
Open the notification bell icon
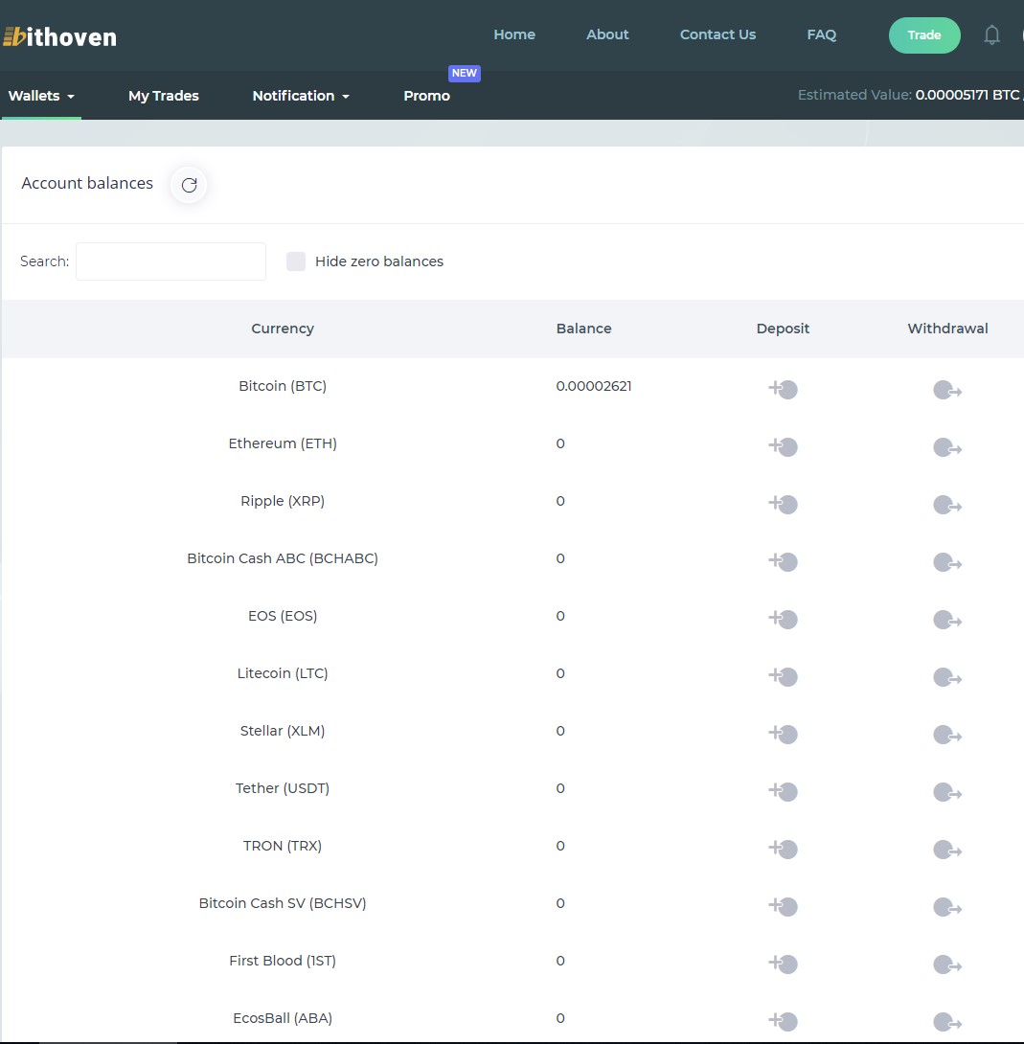pyautogui.click(x=991, y=35)
